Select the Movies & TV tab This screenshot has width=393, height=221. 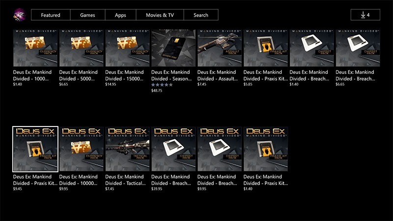point(160,15)
